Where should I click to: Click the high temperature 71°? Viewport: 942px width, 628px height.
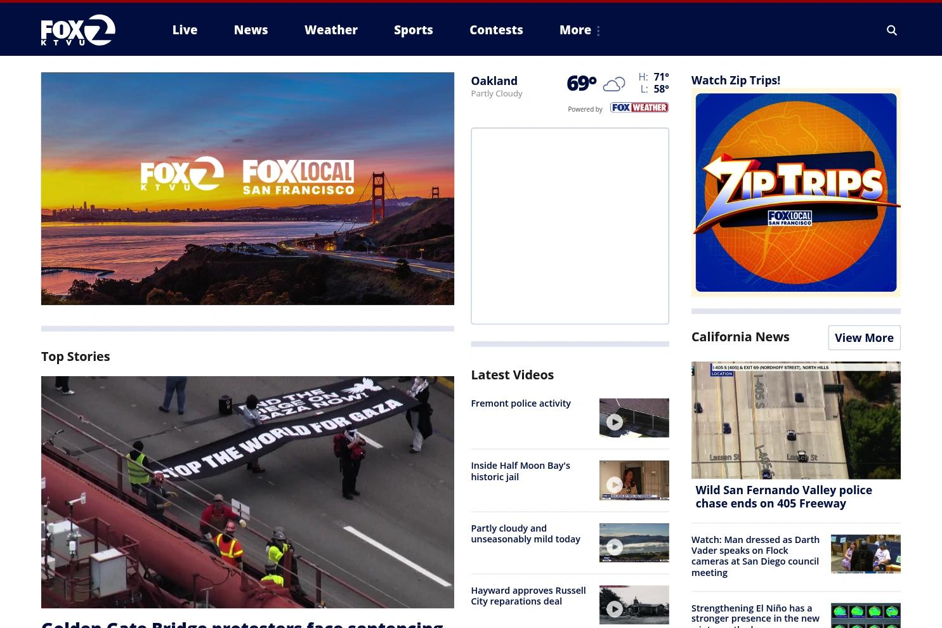(x=661, y=77)
